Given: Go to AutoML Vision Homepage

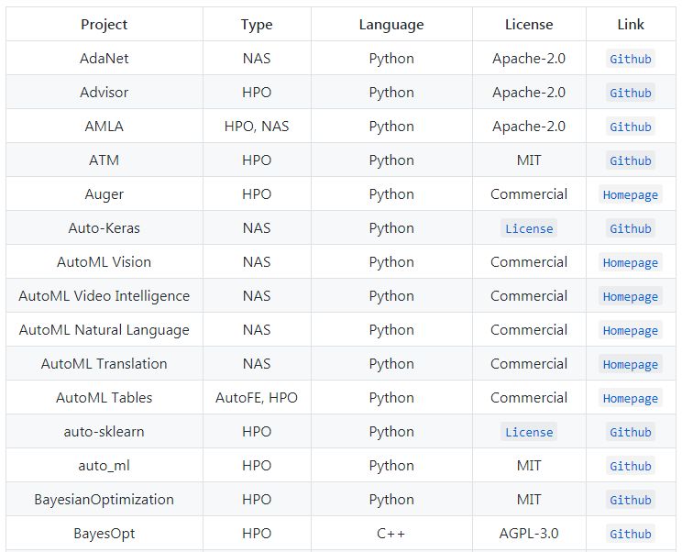Looking at the screenshot, I should pyautogui.click(x=631, y=262).
